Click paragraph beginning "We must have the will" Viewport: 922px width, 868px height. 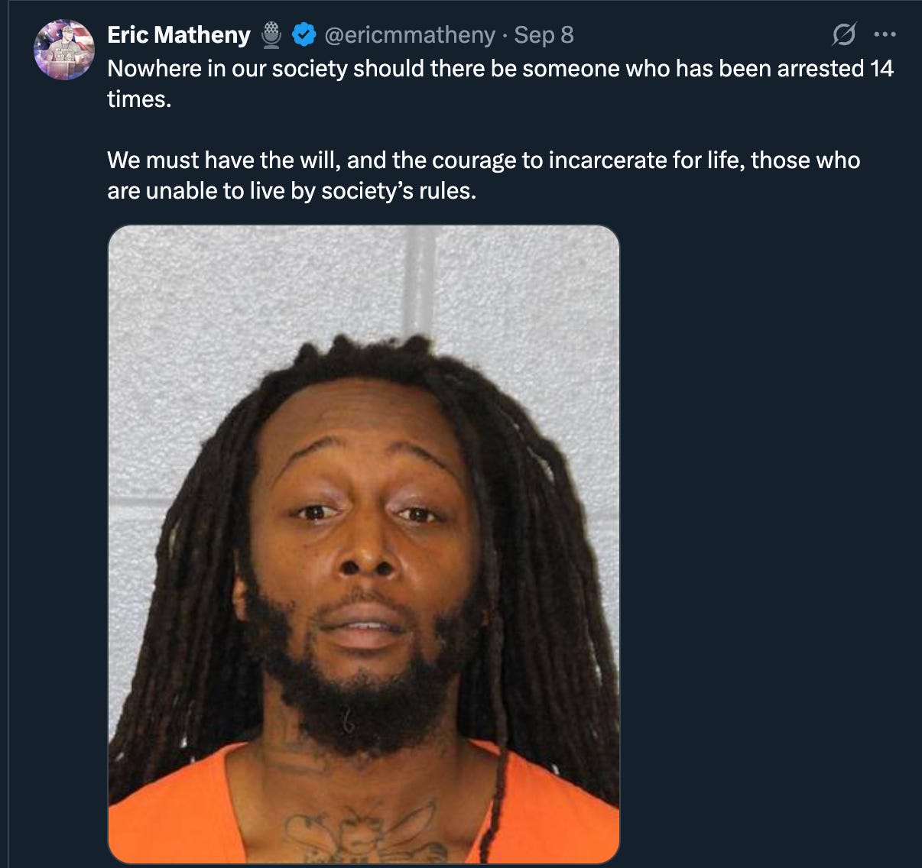click(484, 175)
